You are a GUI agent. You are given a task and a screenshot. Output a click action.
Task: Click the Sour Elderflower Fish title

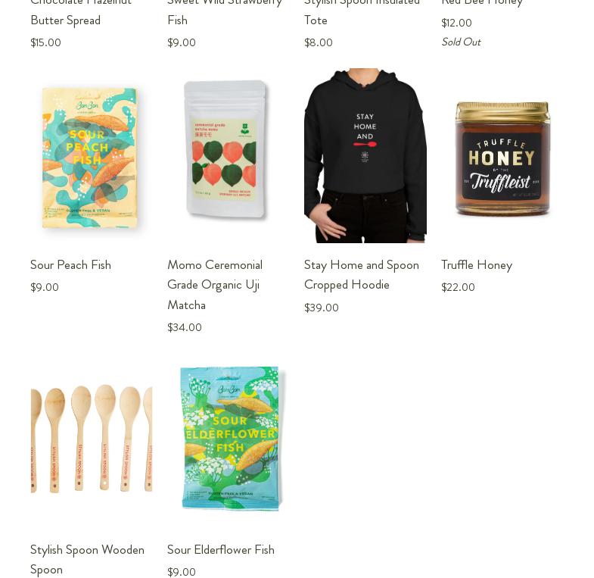[x=221, y=549]
